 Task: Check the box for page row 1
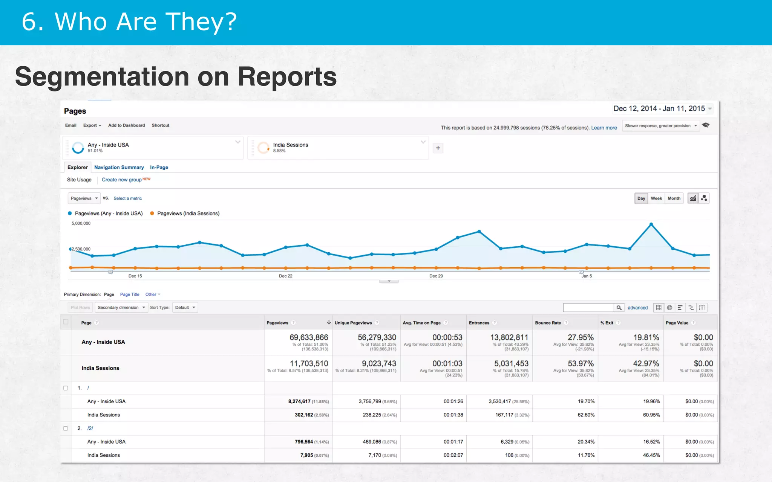tap(66, 388)
